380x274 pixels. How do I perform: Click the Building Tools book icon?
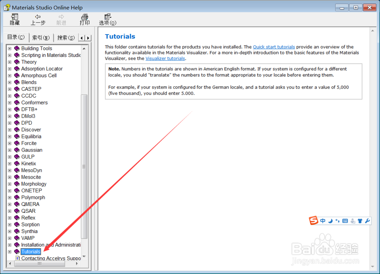[17, 48]
